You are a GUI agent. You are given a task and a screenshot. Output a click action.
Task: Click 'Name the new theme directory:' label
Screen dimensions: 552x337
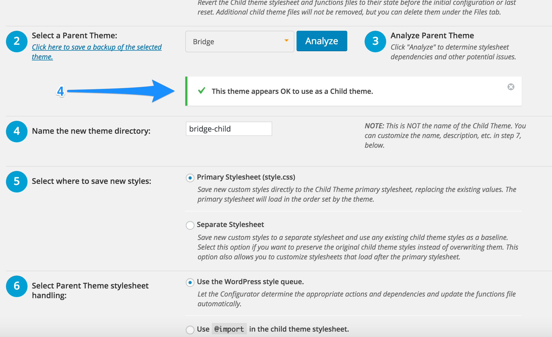pyautogui.click(x=91, y=131)
